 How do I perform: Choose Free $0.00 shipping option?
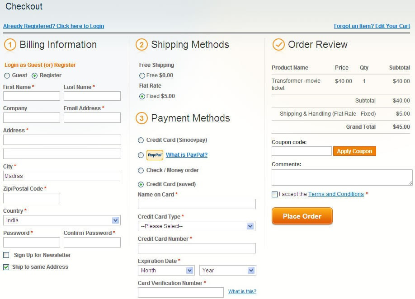(x=142, y=75)
